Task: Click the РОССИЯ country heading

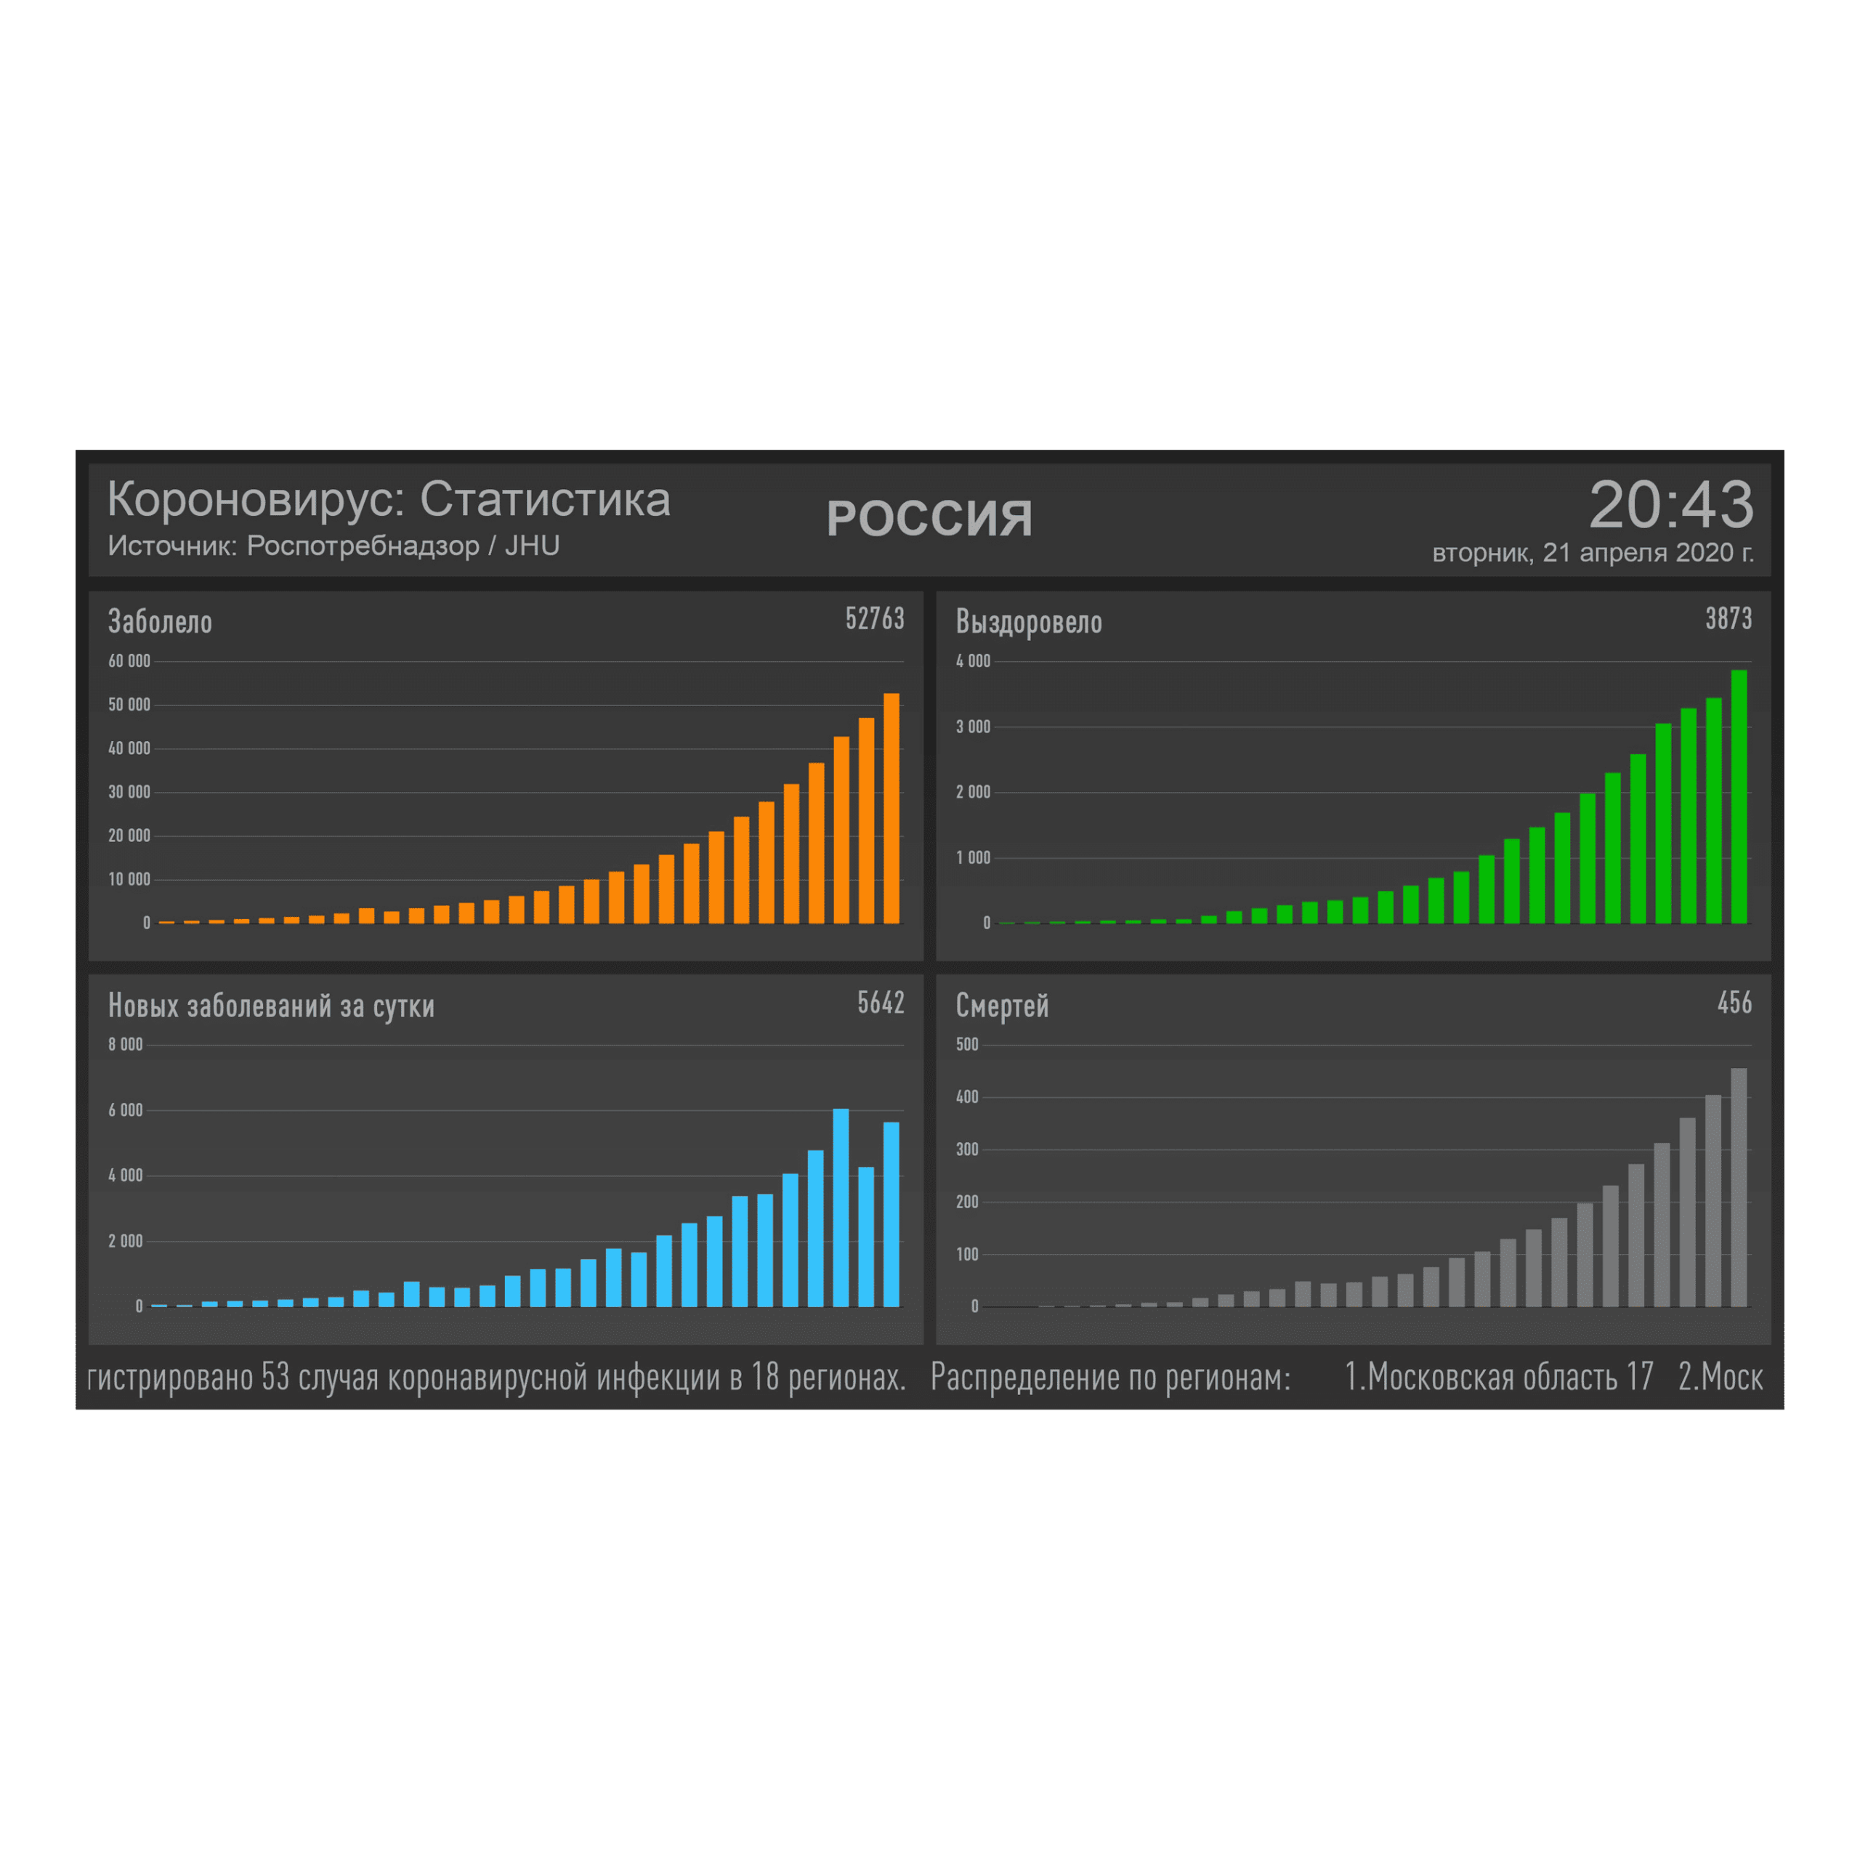Action: pos(929,519)
